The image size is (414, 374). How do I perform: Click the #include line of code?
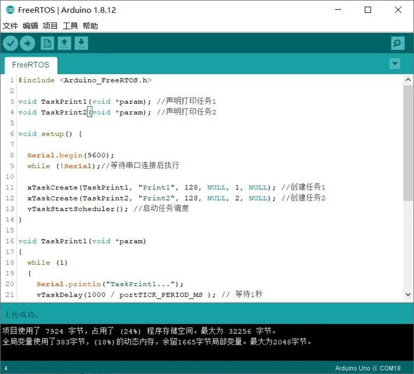click(x=85, y=80)
